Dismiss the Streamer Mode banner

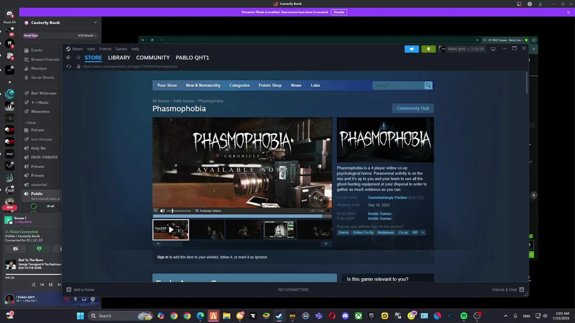[568, 12]
